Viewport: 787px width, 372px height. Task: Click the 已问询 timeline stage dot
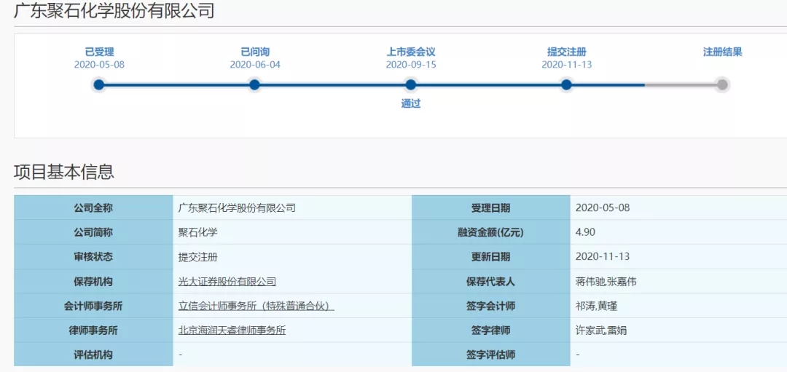[254, 85]
